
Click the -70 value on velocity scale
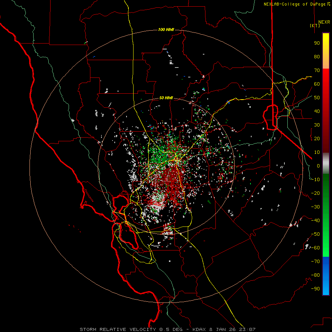click(315, 262)
